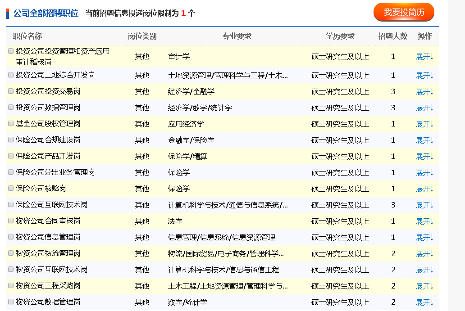
Task: Click the 物资公司物流管理岗 position title
Action: [48, 253]
